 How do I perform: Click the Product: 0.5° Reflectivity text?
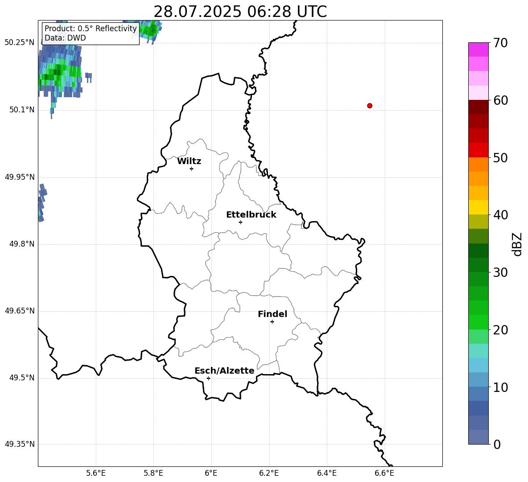tap(91, 29)
